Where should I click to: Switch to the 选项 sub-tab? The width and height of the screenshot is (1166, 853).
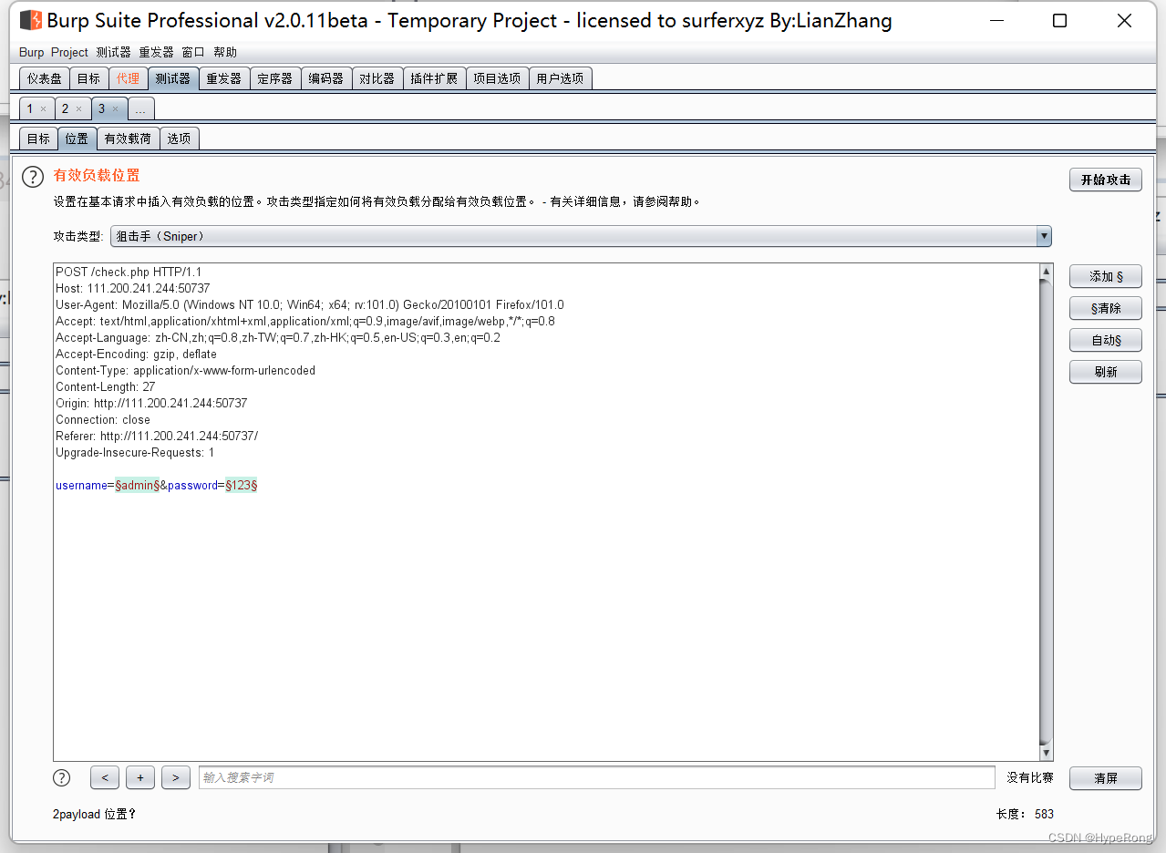point(180,139)
